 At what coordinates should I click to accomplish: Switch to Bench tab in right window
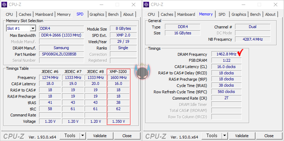pyautogui.click(x=255, y=14)
